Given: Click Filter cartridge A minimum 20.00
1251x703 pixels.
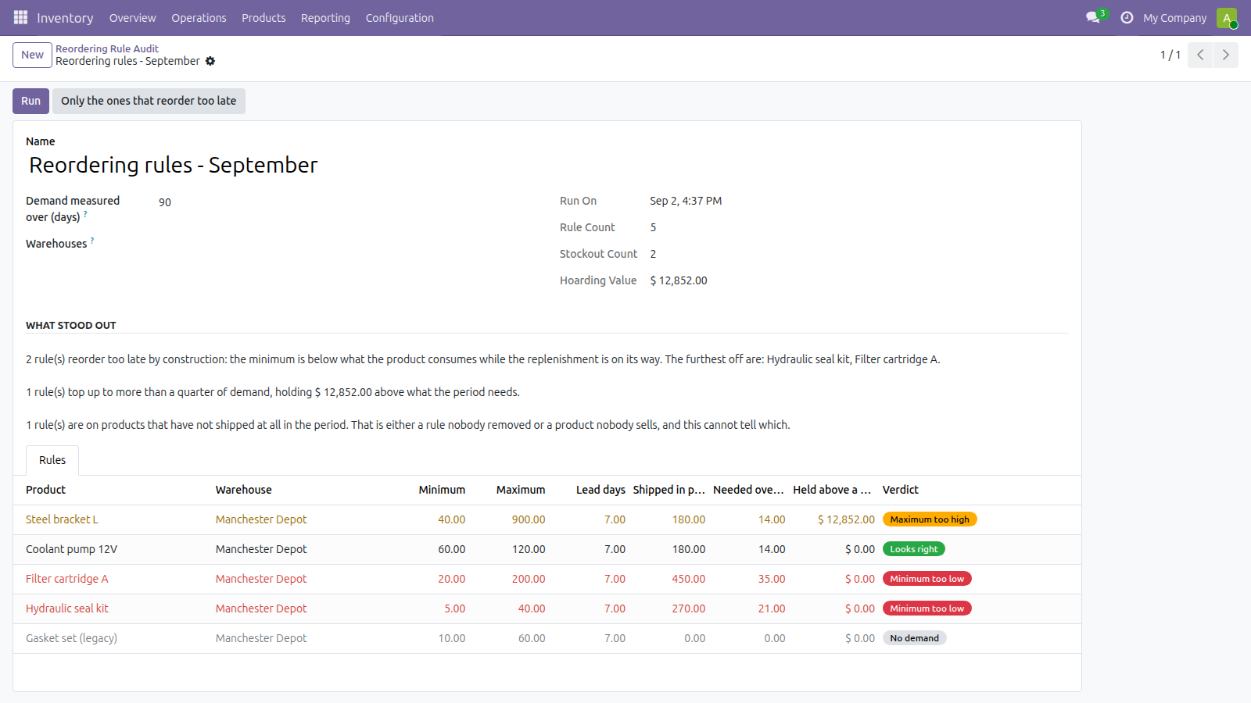Looking at the screenshot, I should [x=451, y=579].
